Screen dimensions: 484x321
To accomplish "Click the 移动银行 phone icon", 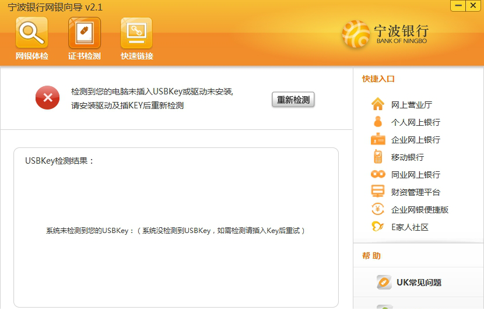I will 378,157.
